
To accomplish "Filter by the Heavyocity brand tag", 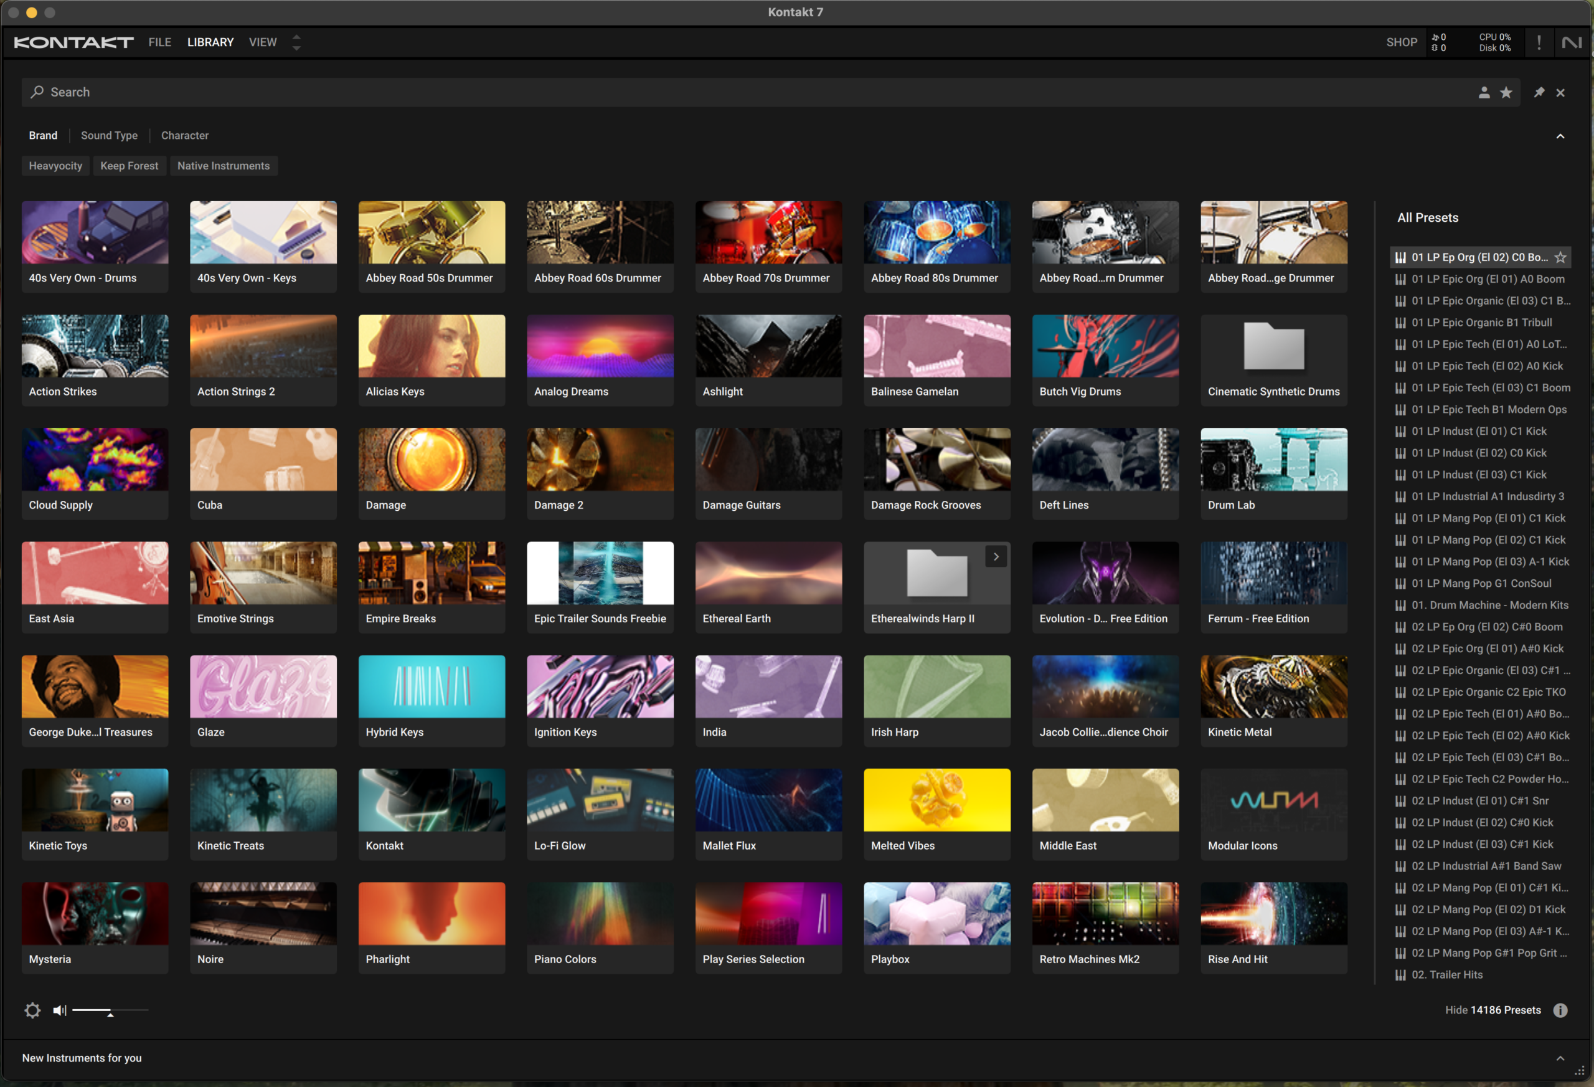I will 55,166.
